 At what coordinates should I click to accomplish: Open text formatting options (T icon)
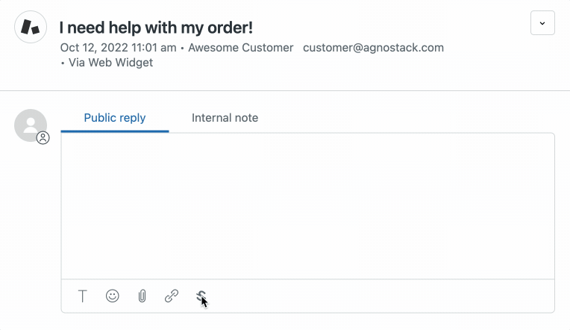tap(83, 296)
